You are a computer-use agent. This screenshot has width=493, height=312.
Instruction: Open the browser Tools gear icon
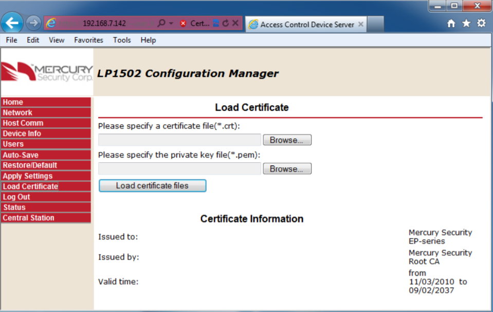point(480,23)
